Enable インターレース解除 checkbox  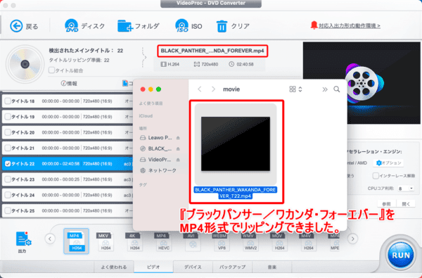coord(376,176)
